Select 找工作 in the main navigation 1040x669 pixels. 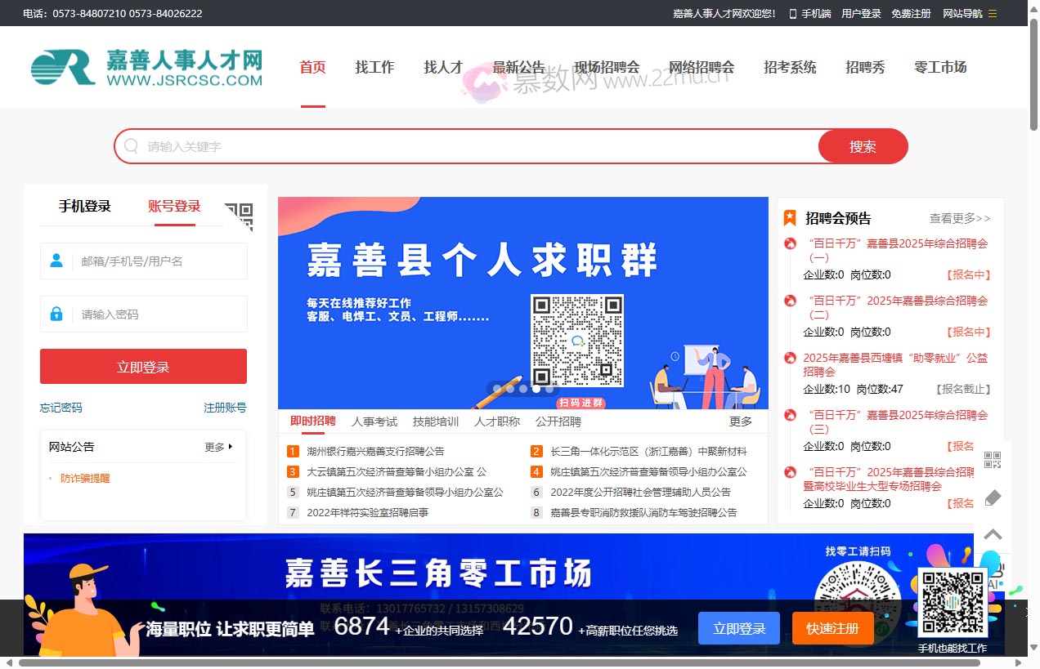pyautogui.click(x=374, y=67)
